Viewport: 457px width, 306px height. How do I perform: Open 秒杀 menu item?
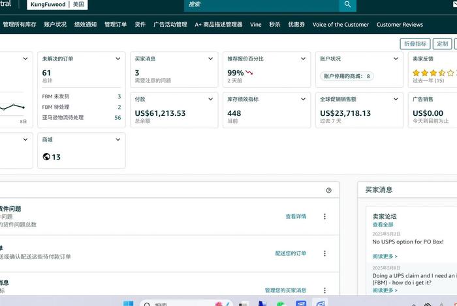point(275,24)
